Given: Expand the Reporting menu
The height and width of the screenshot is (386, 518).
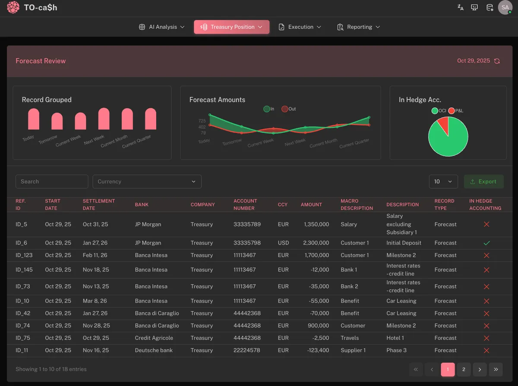Looking at the screenshot, I should coord(358,27).
